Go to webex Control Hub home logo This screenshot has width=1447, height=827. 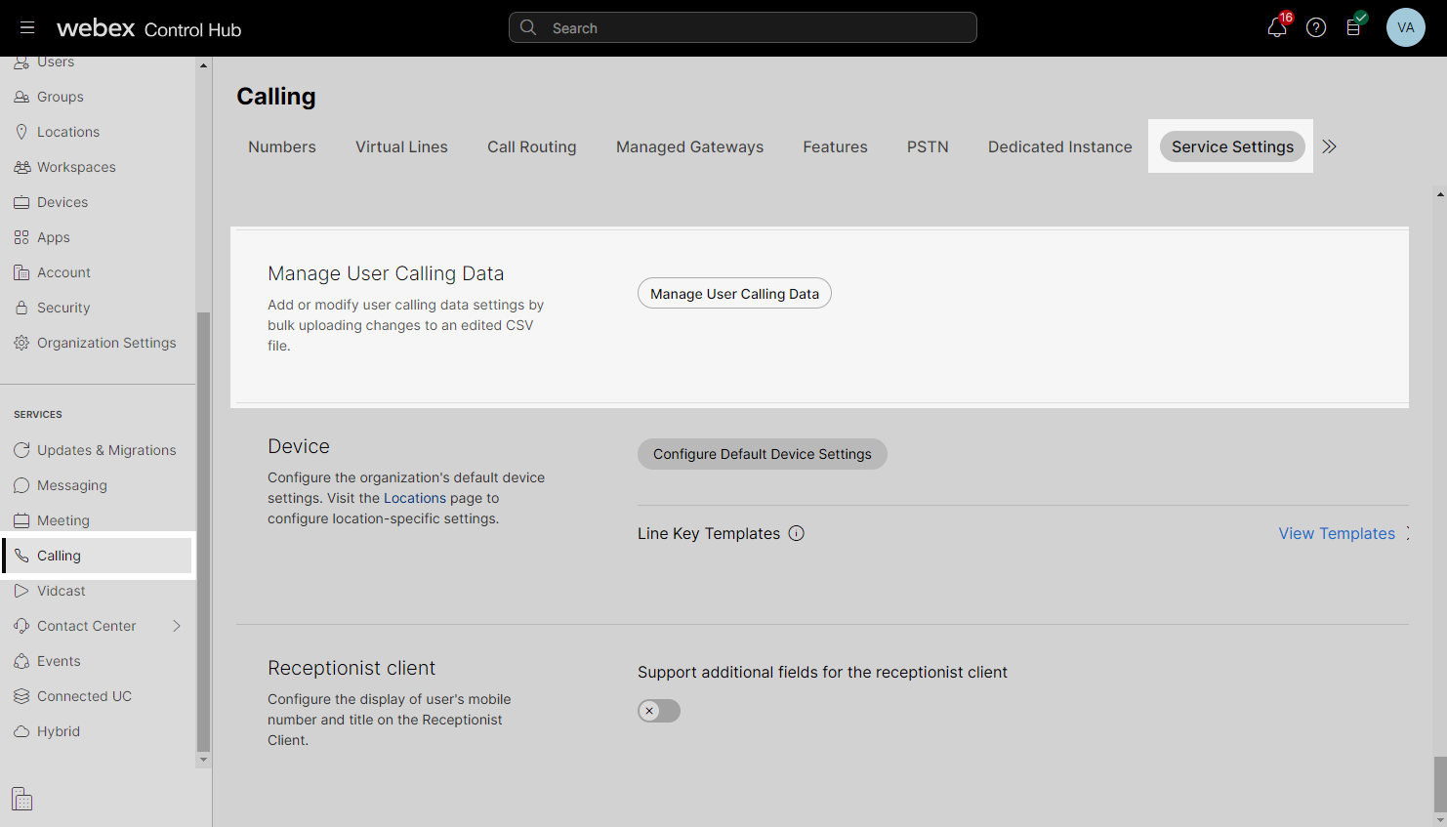[x=148, y=28]
